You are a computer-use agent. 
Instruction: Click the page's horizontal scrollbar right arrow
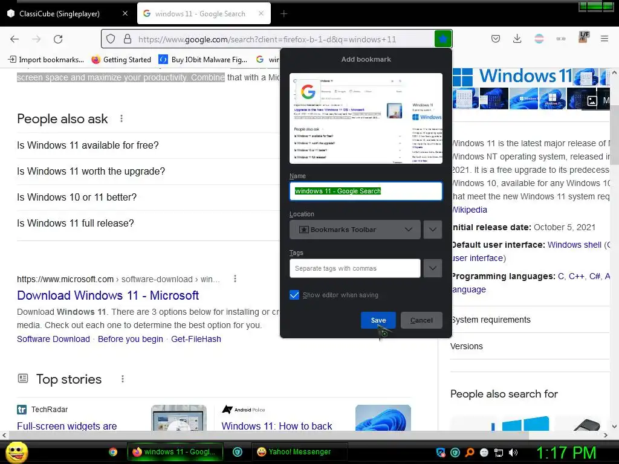[x=606, y=435]
